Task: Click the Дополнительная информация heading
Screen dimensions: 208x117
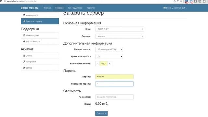Action: 88,43
